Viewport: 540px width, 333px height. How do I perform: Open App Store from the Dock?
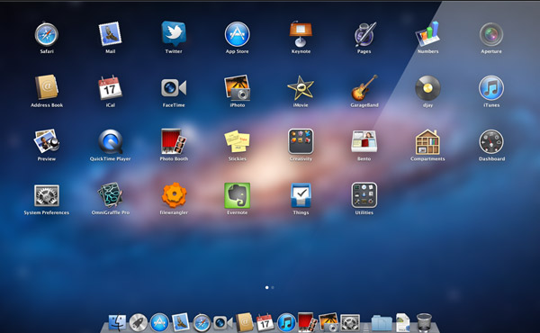159,323
